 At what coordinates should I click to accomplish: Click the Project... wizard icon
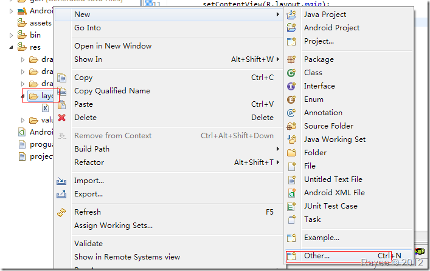pyautogui.click(x=291, y=41)
